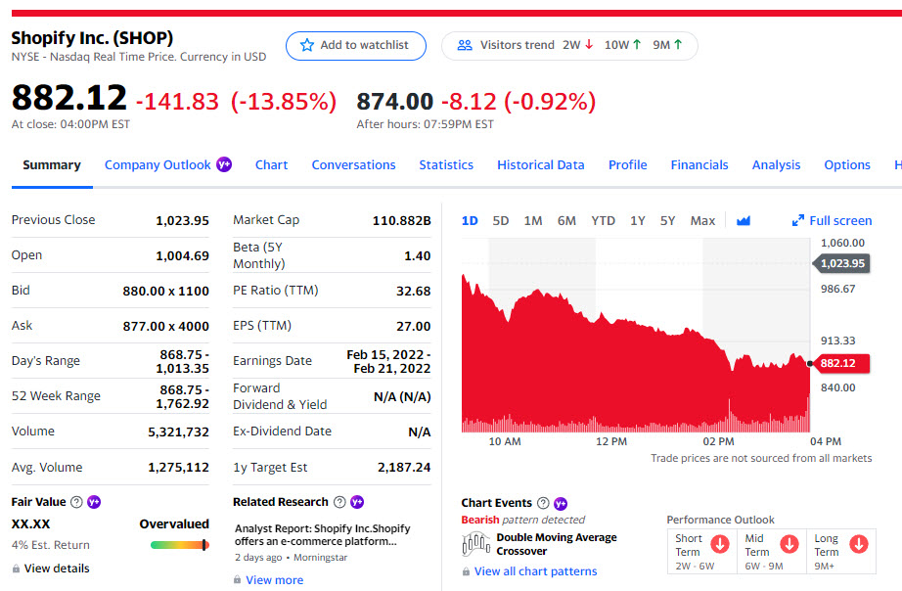The image size is (902, 591).
Task: Add Shopify to watchlist
Action: tap(356, 45)
